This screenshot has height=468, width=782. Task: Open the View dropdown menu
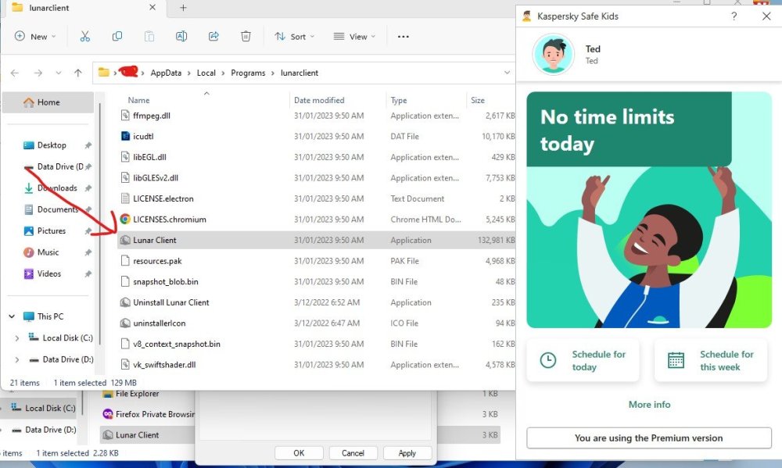(x=354, y=37)
